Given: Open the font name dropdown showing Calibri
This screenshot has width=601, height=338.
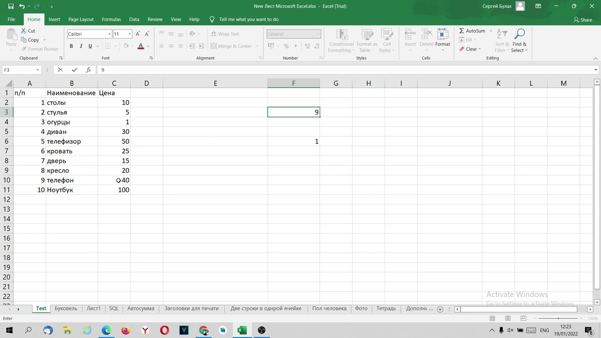Looking at the screenshot, I should point(109,34).
